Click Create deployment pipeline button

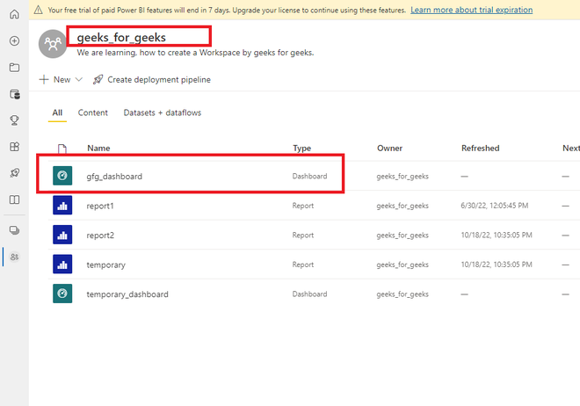[152, 79]
